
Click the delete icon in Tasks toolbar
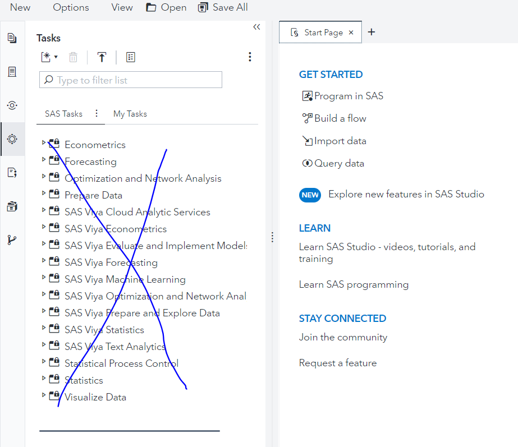pos(73,57)
